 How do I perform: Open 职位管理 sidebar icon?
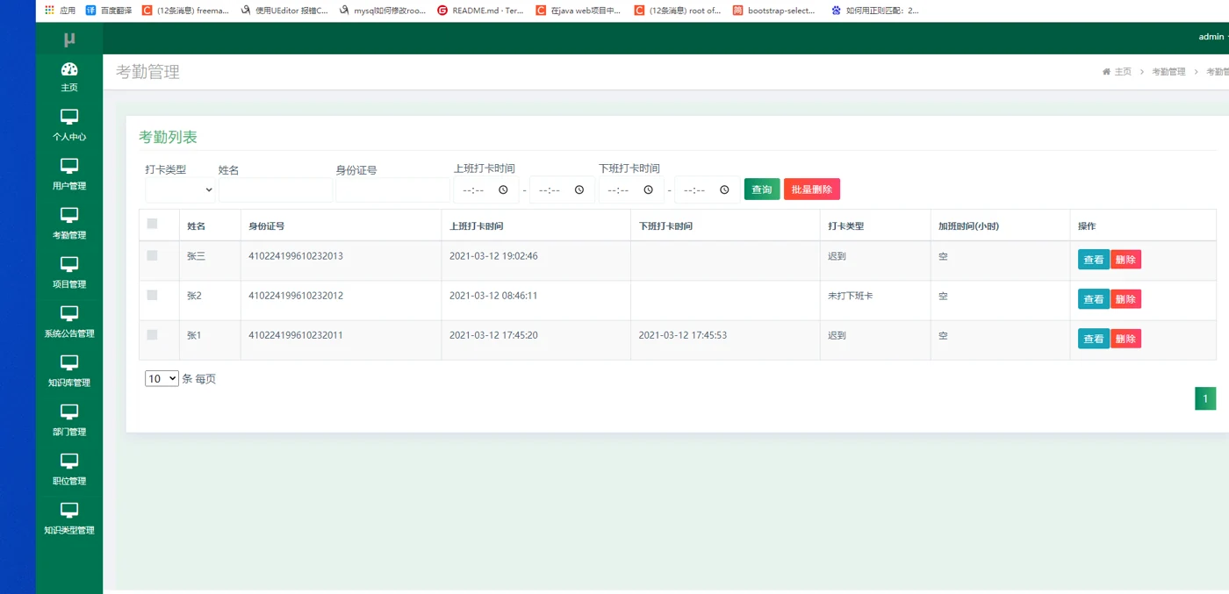[x=69, y=461]
